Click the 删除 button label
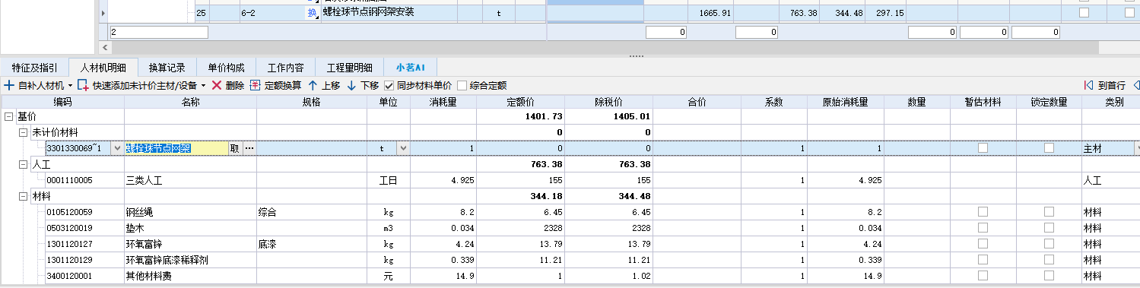Screen dimensions: 1140x288 (x=235, y=86)
